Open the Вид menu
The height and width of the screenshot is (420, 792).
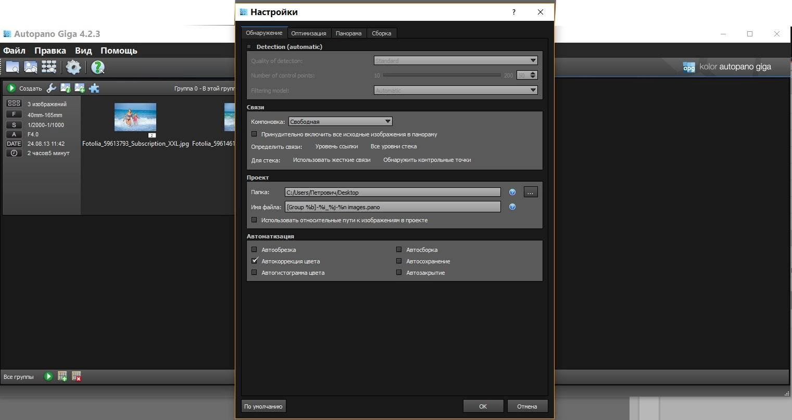click(x=83, y=50)
